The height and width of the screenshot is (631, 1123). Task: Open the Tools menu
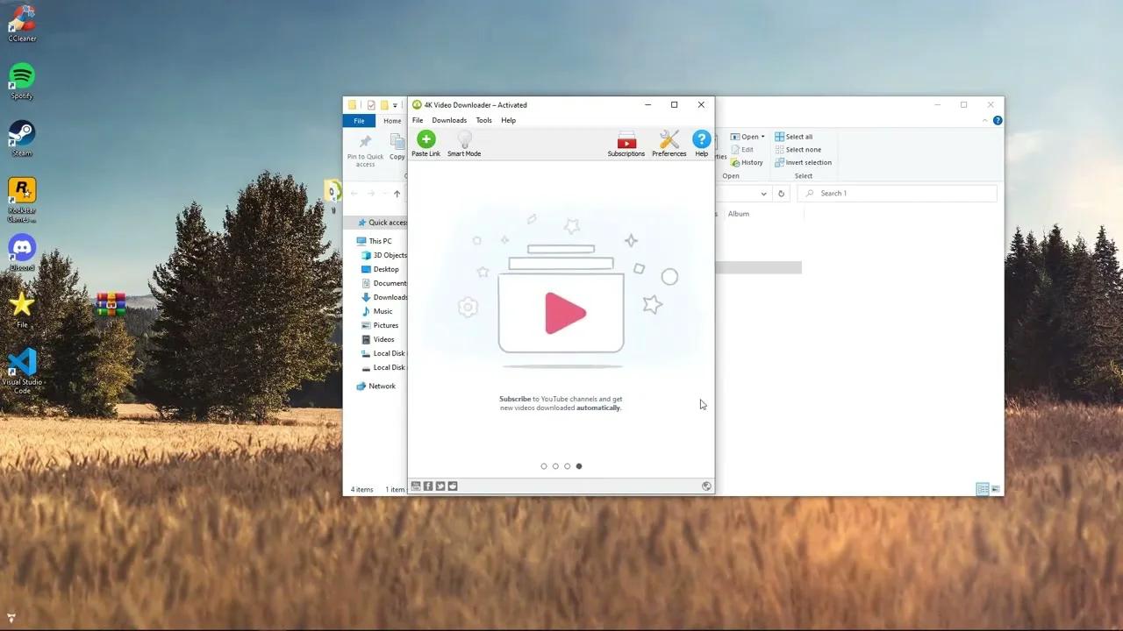coord(483,120)
